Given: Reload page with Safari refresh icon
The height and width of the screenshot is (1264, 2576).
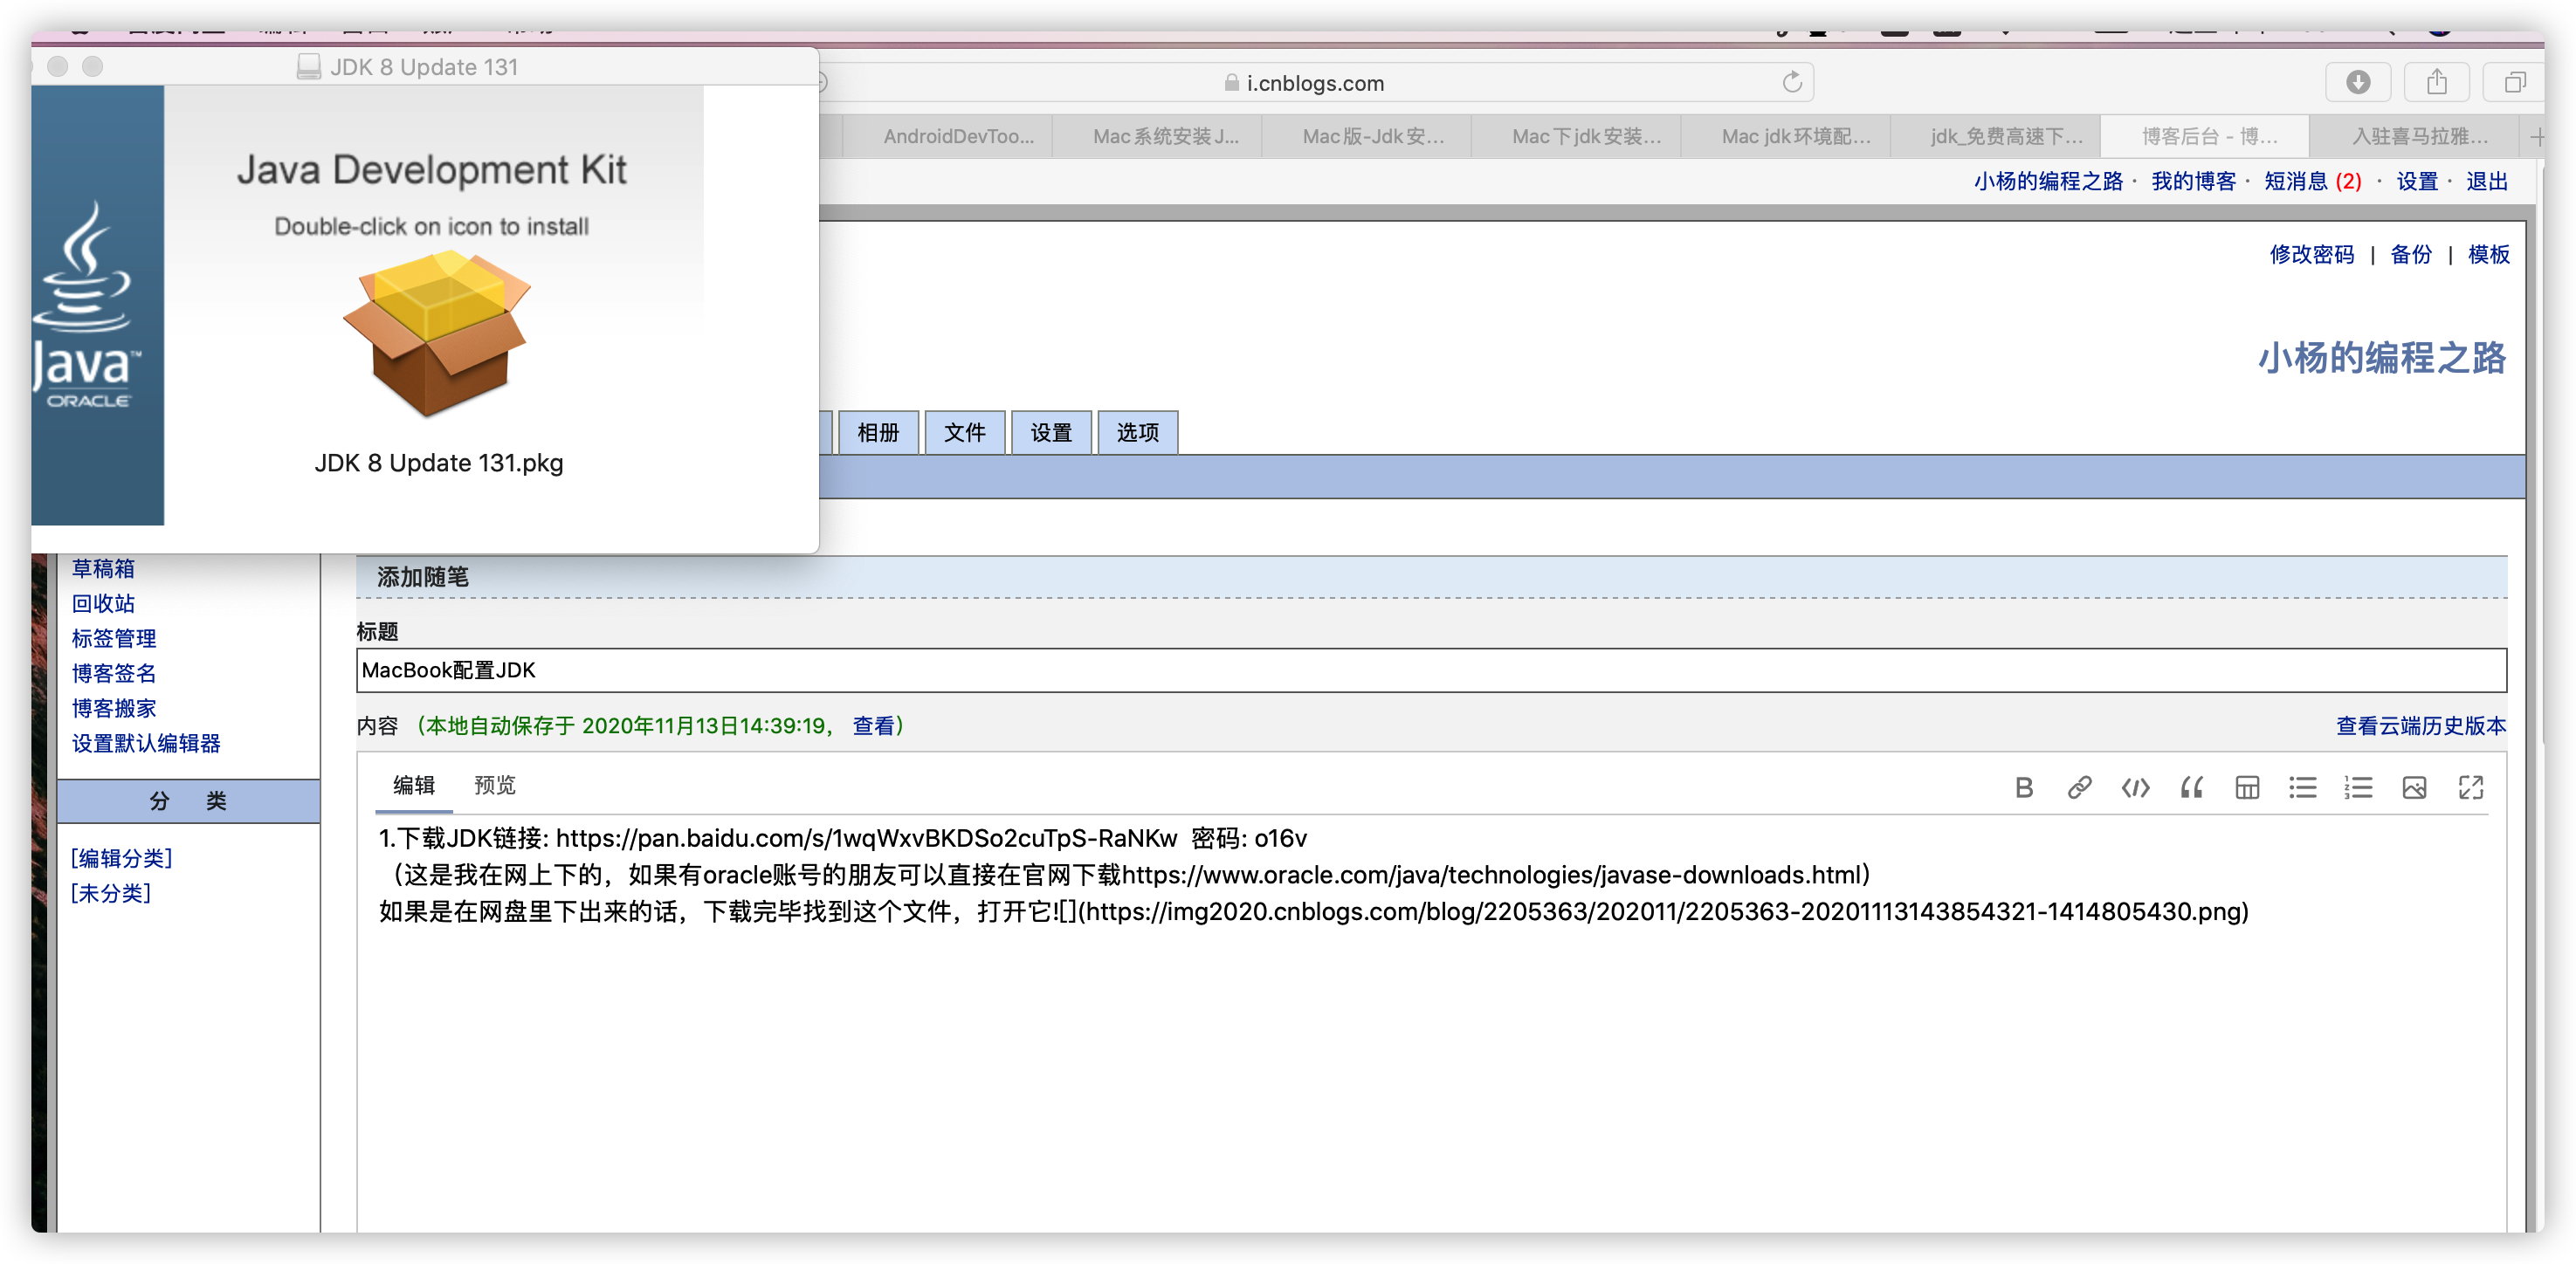Looking at the screenshot, I should point(1792,82).
